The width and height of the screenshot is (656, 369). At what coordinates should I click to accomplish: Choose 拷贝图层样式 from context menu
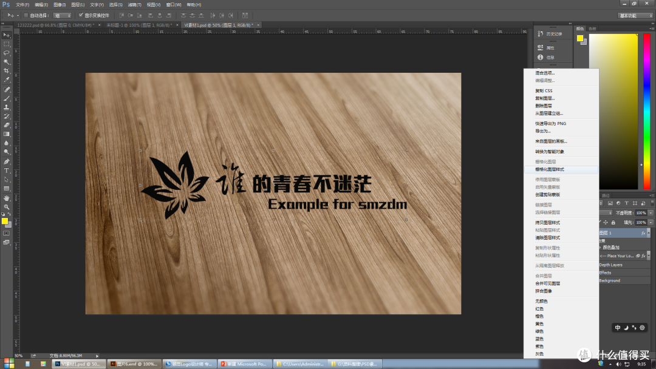[561, 222]
